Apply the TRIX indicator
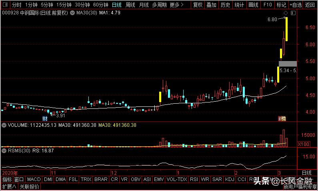The image size is (318, 191). coord(86,179)
